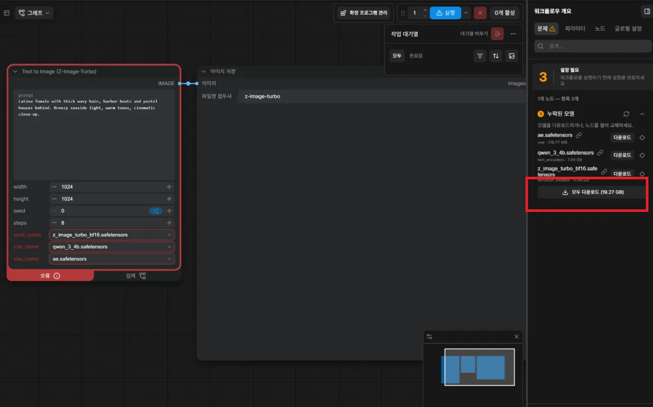Image resolution: width=653 pixels, height=407 pixels.
Task: Open the job queue more options menu
Action: (513, 34)
